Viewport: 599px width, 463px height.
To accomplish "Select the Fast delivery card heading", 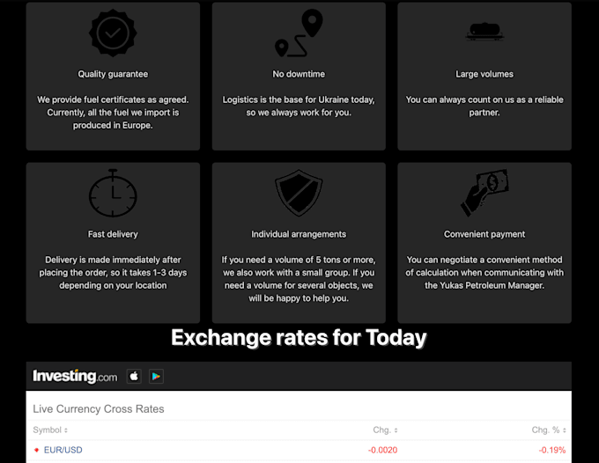I will tap(113, 234).
